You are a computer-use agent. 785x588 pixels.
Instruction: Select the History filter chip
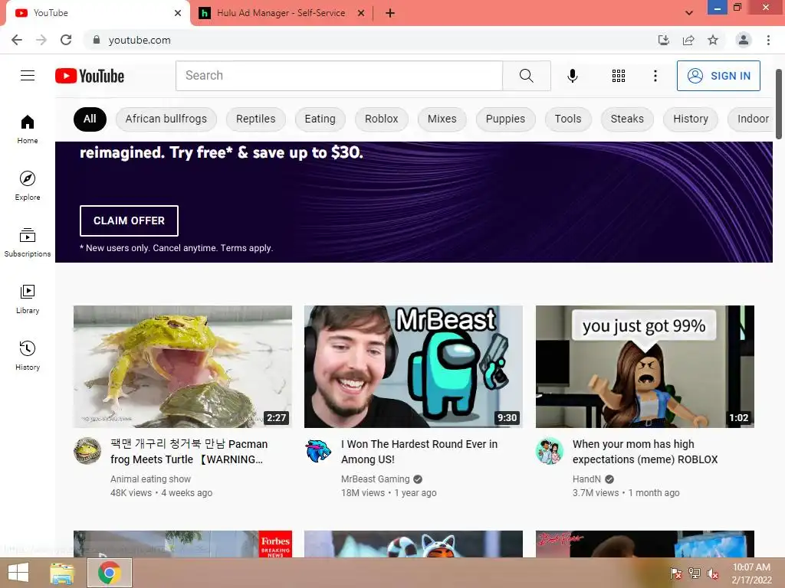(691, 119)
